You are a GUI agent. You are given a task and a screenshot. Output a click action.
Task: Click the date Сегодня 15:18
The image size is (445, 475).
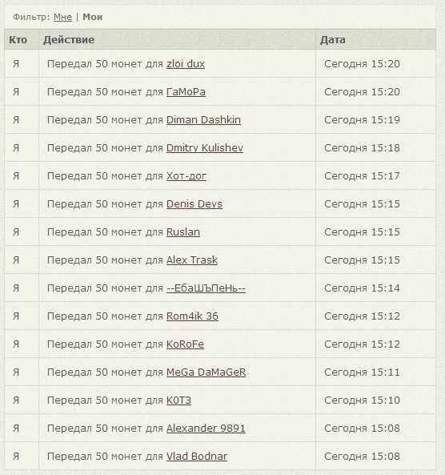click(362, 148)
